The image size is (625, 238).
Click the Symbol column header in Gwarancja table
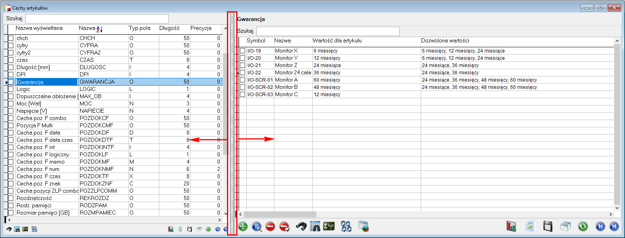260,41
